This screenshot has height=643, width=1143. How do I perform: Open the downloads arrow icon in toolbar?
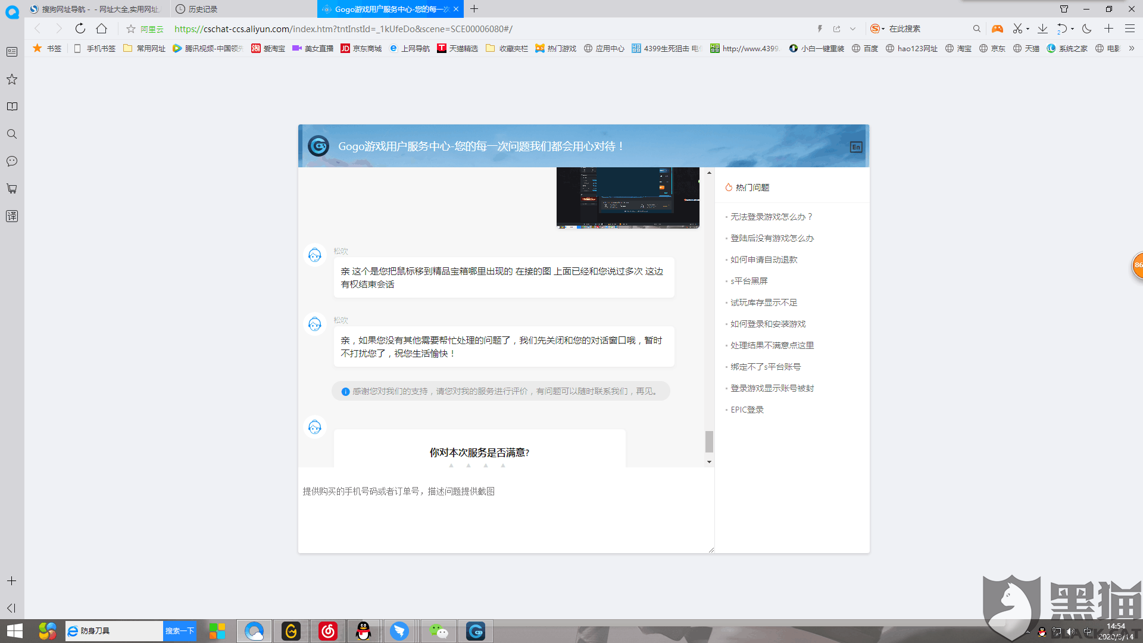coord(1042,29)
